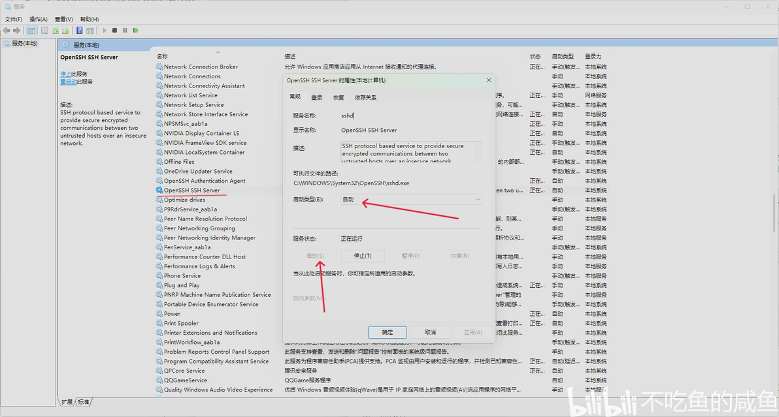Open the 查看(V) menu
Screen dimensions: 779x417
point(63,20)
